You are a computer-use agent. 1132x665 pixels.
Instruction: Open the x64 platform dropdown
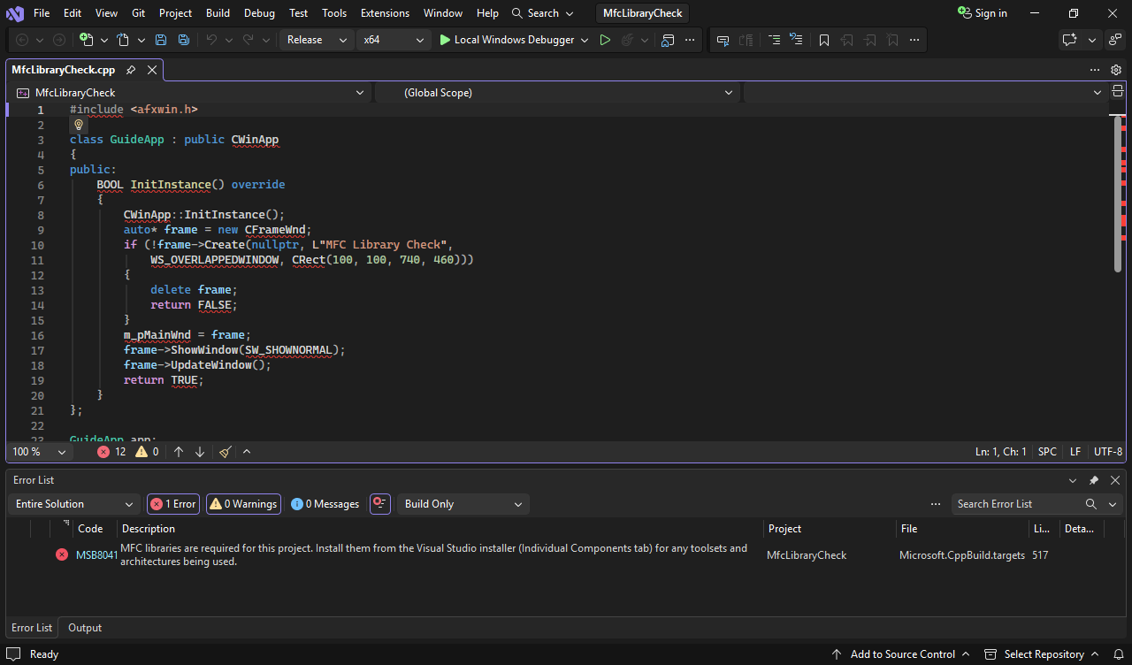394,40
